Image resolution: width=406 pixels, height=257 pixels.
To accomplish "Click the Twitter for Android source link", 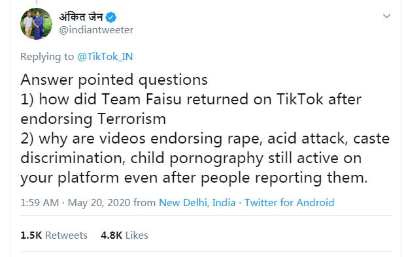I will pyautogui.click(x=289, y=202).
